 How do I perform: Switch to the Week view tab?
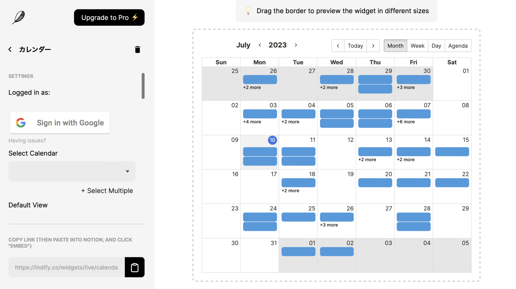pyautogui.click(x=417, y=46)
